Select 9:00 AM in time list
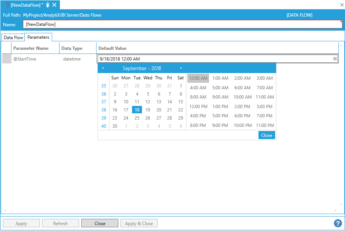This screenshot has height=231, width=345. pos(220,97)
